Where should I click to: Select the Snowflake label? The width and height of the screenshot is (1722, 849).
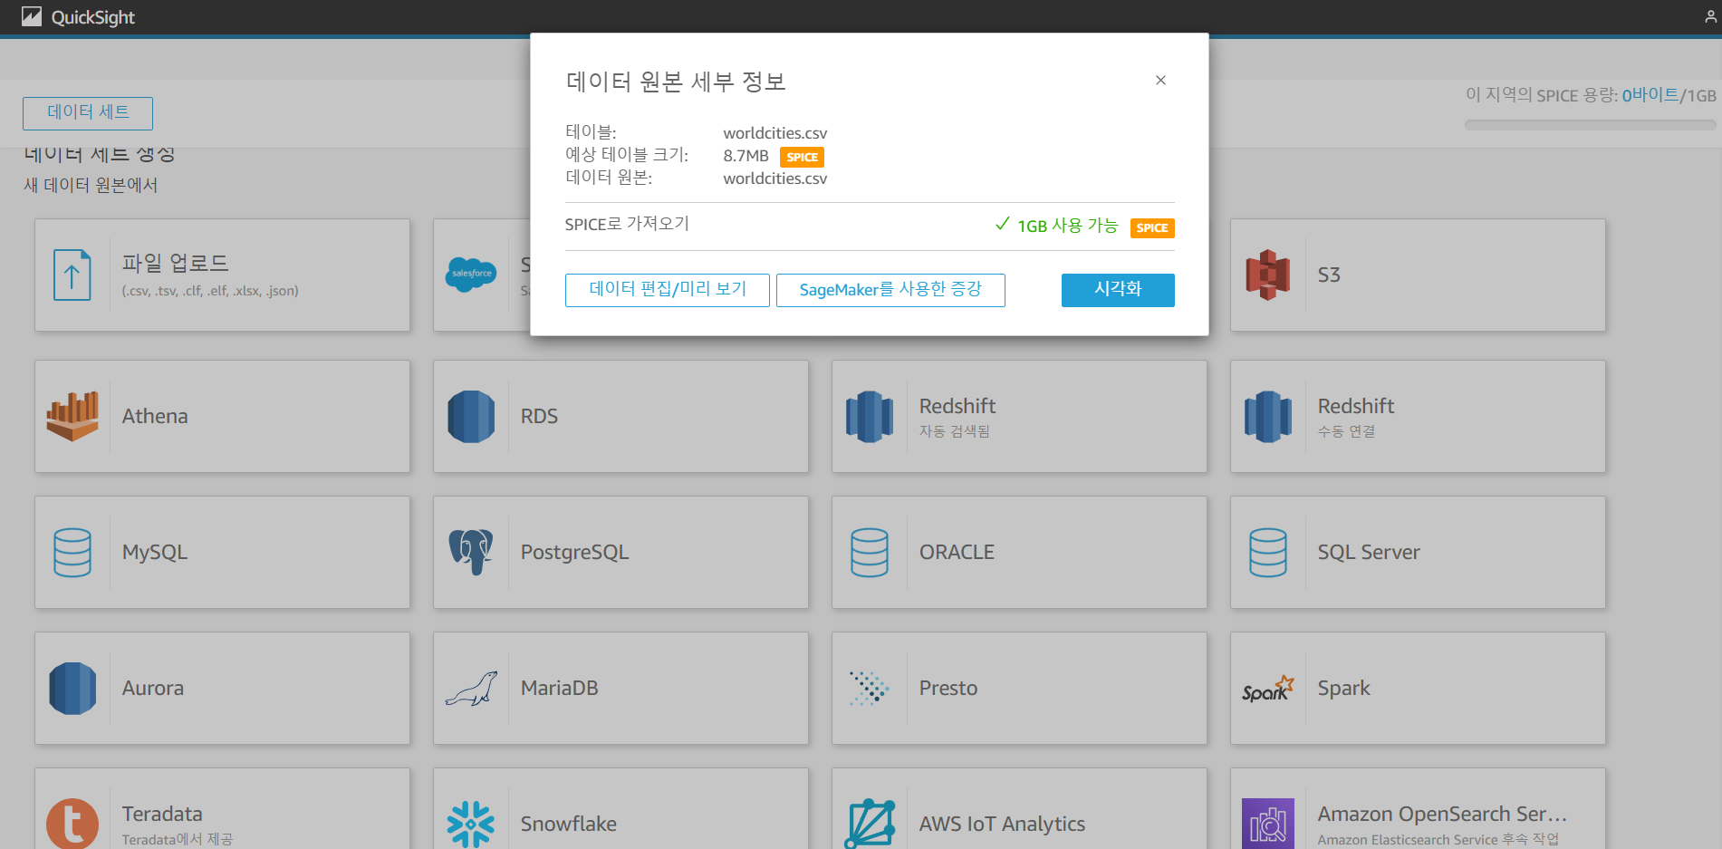coord(568,824)
